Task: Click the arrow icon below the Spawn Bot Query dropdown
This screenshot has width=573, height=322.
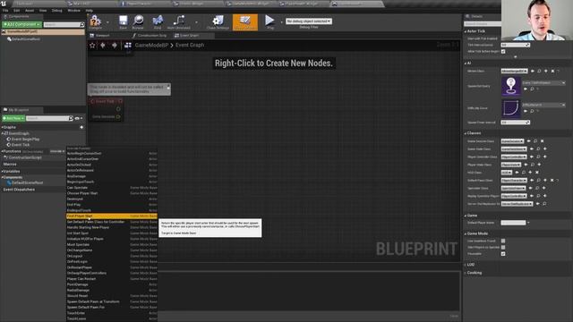Action: click(x=526, y=89)
